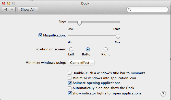This screenshot has width=171, height=100.
Task: Click the 'Size:' label
Action: click(62, 22)
